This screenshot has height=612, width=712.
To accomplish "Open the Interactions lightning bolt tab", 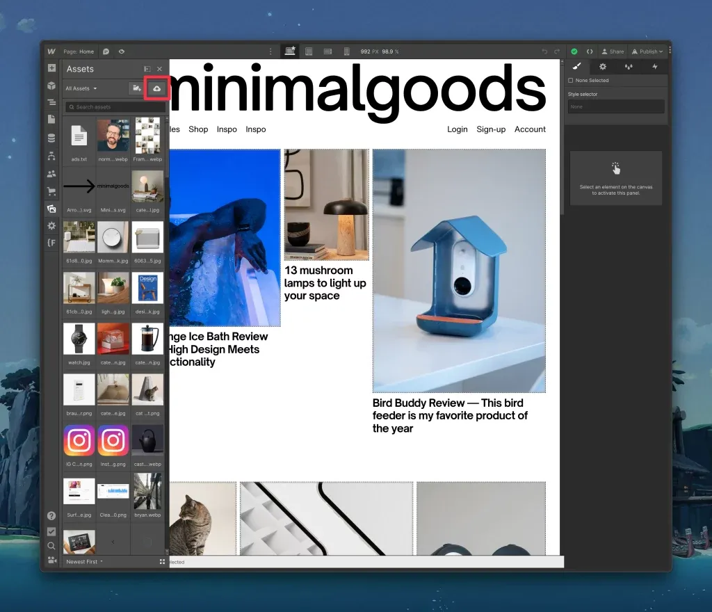I will (655, 67).
